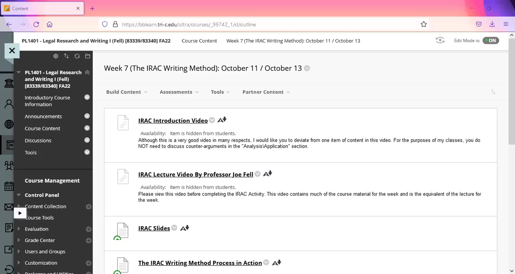
Task: Click Ally accessibility icon next to IRAC Slides
Action: point(185,228)
